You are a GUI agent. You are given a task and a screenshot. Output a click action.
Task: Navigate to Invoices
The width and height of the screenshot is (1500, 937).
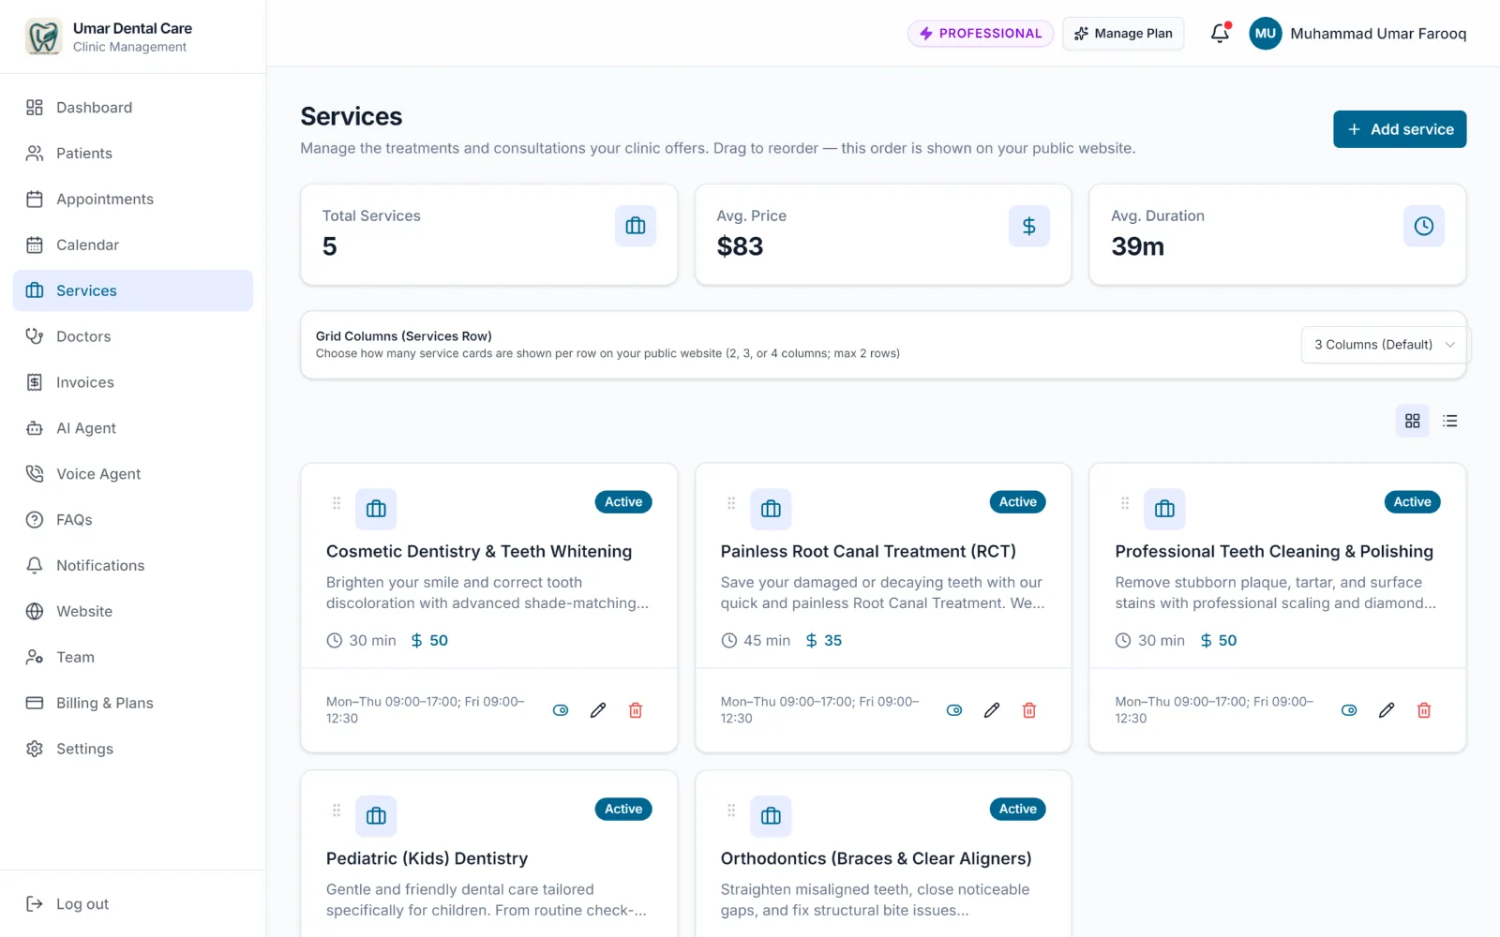[x=133, y=382]
